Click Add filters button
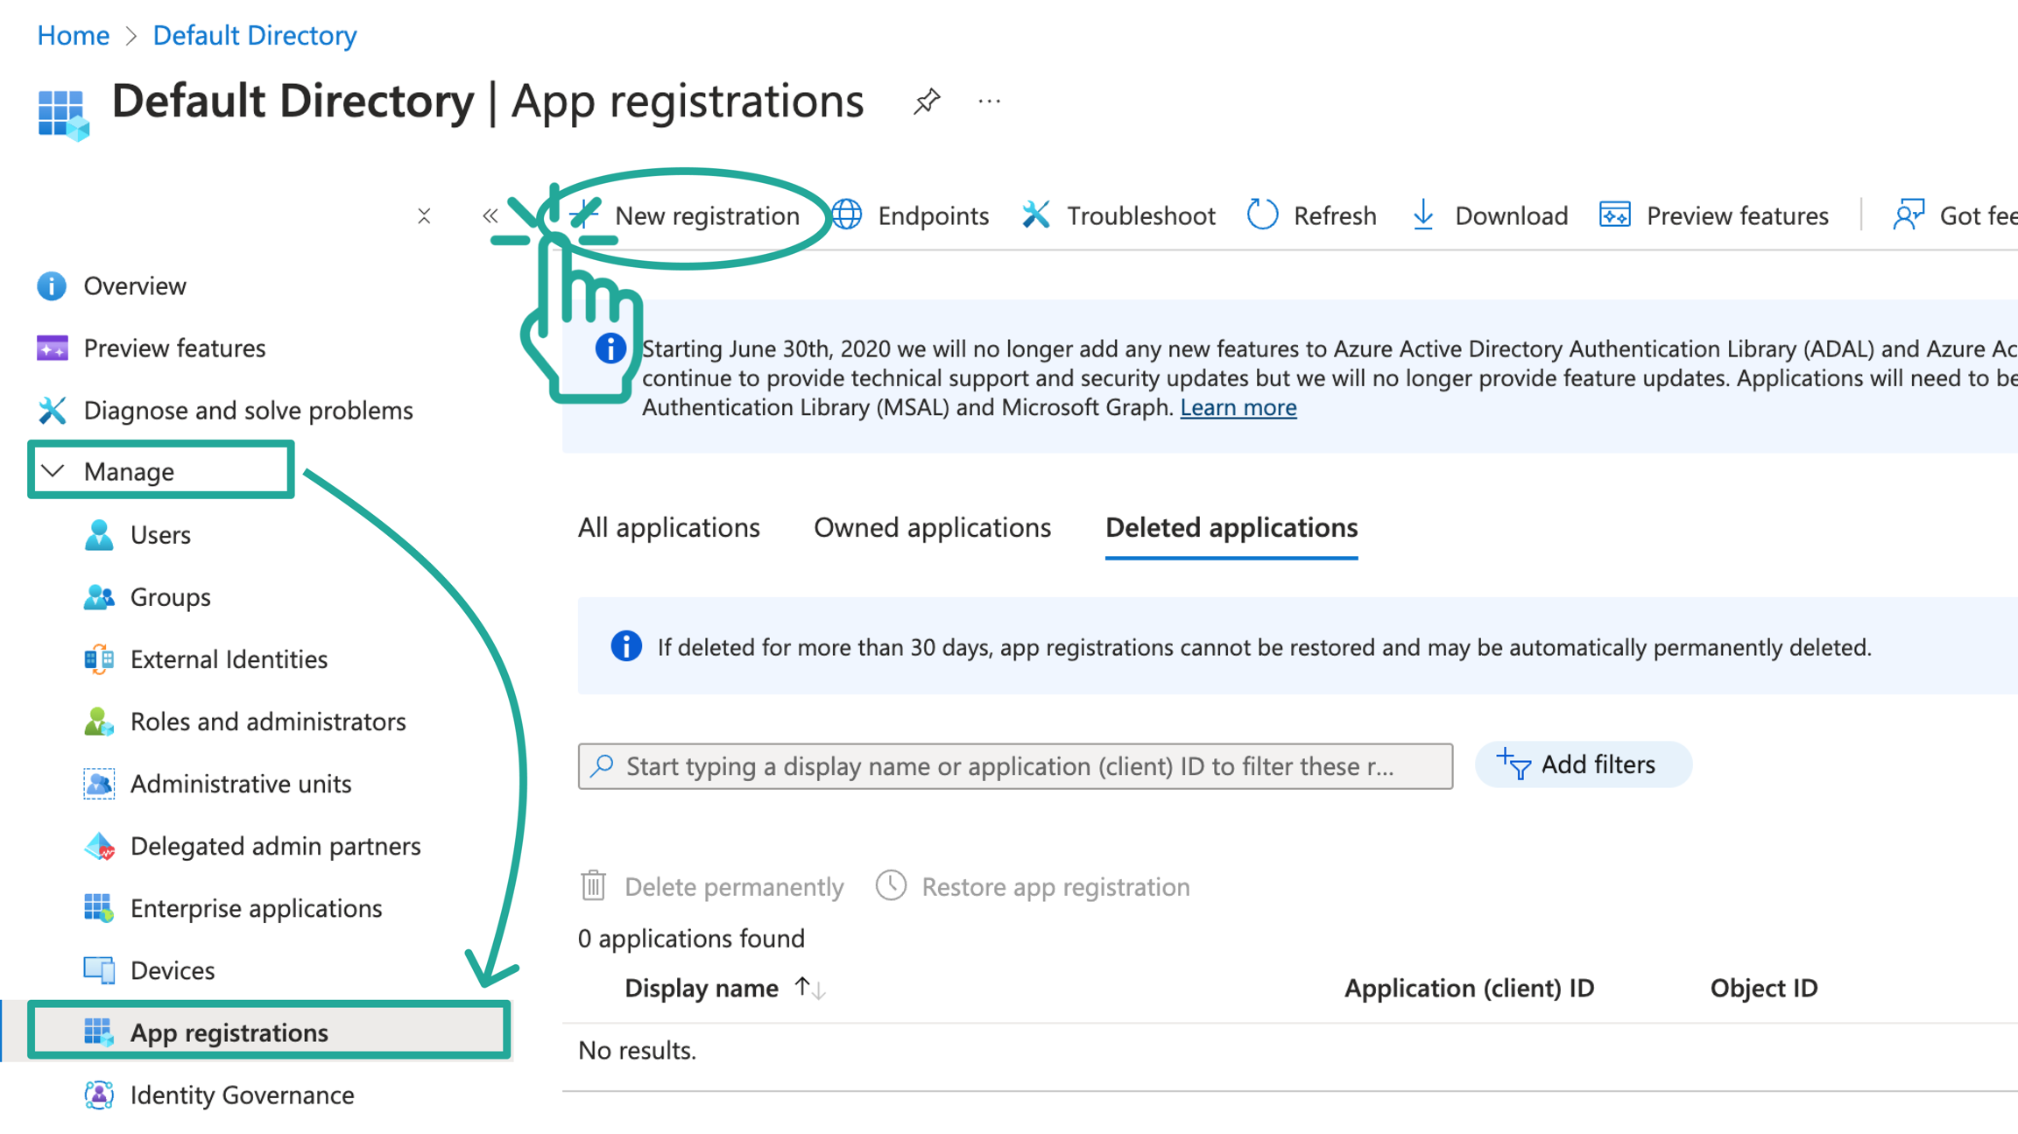 [1582, 764]
